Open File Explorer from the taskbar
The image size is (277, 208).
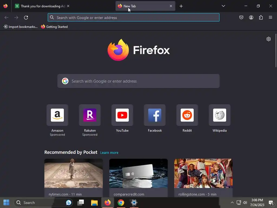point(94,203)
